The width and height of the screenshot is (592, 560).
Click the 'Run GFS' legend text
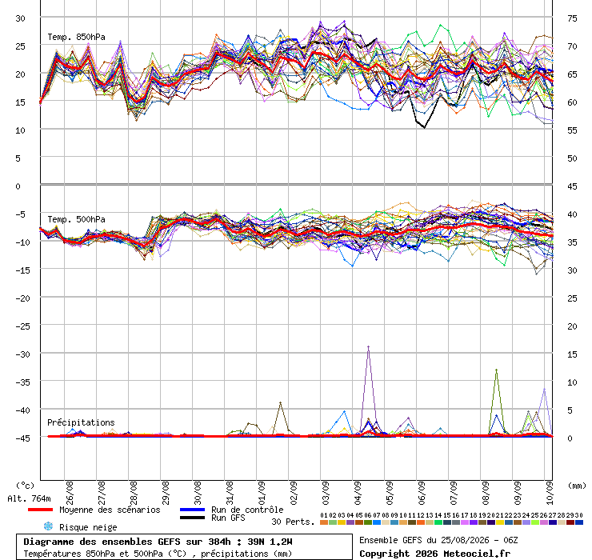(x=228, y=518)
